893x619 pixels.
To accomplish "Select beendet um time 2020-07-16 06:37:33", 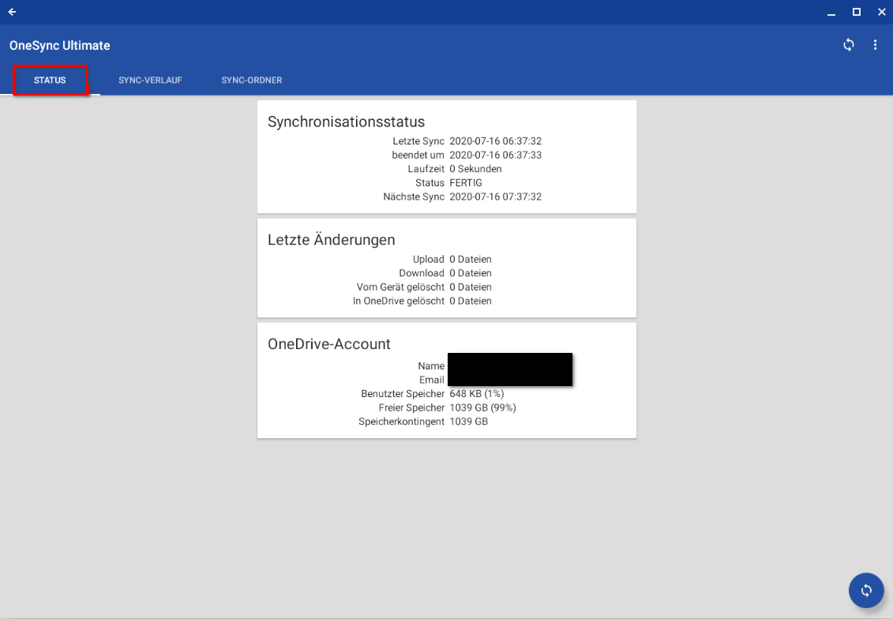I will [x=496, y=155].
